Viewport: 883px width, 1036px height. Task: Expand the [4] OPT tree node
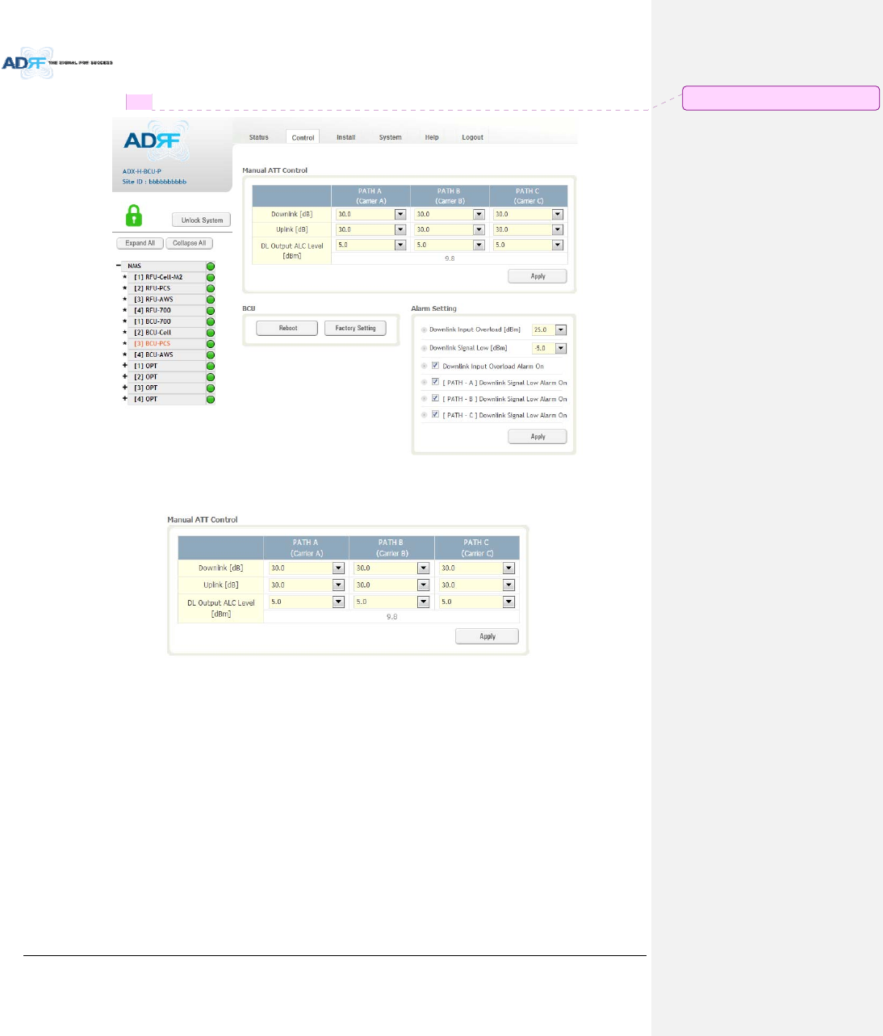coord(124,399)
